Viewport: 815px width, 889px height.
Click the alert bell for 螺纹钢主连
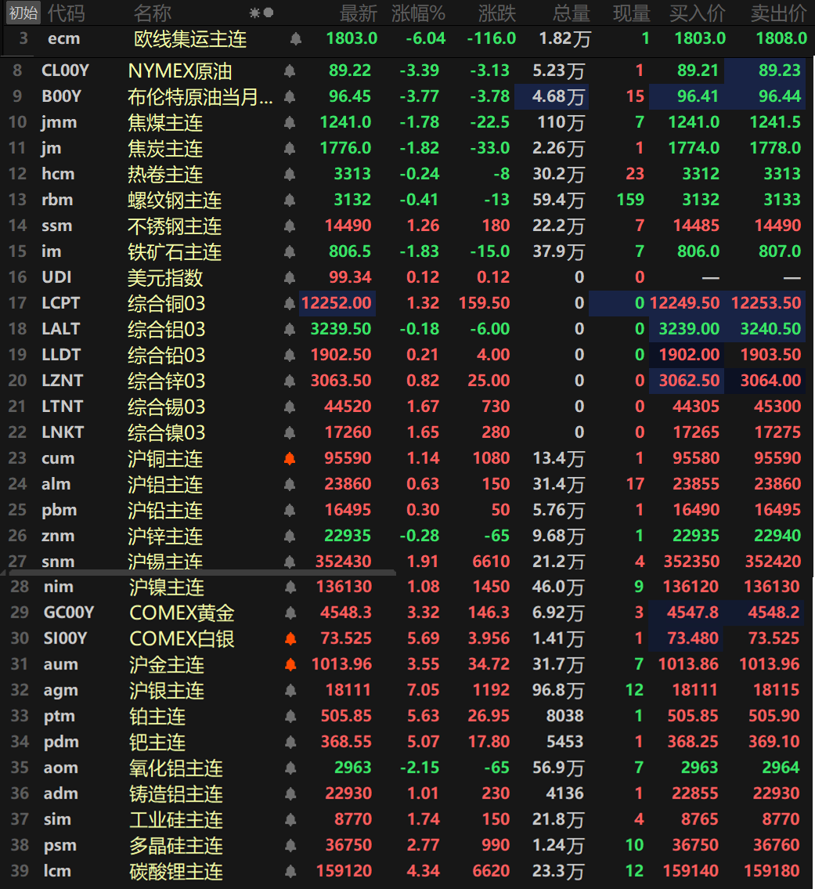pyautogui.click(x=290, y=200)
